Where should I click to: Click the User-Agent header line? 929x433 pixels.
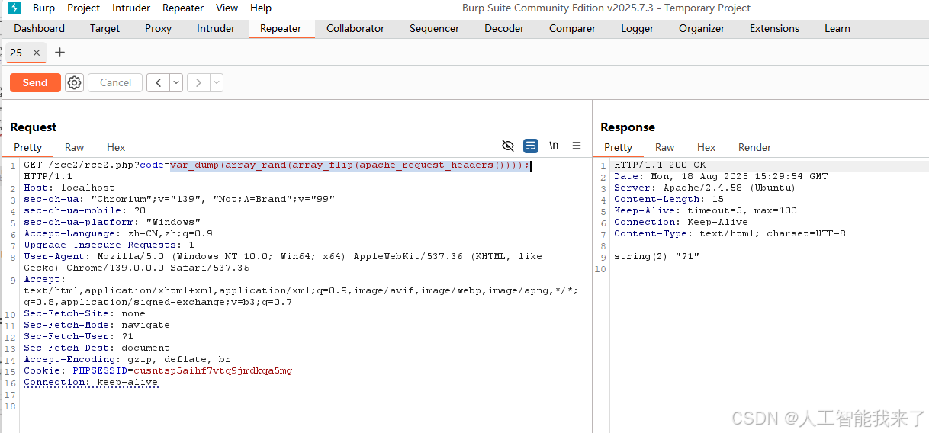pyautogui.click(x=283, y=262)
